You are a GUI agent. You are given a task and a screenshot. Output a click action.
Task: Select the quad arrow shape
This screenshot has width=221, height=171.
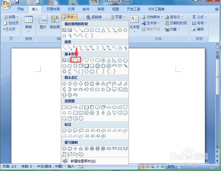tap(97, 84)
